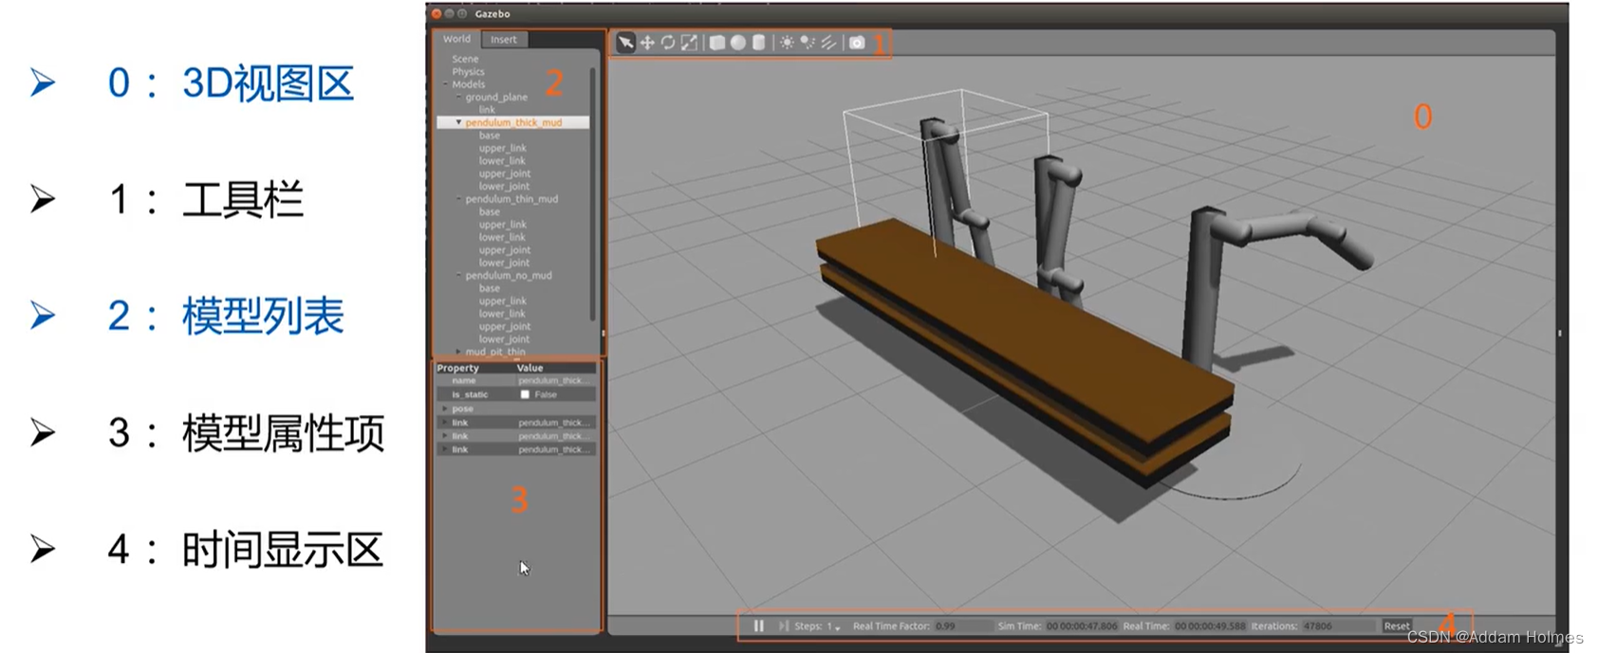The width and height of the screenshot is (1598, 653).
Task: Activate the rotate mode tool
Action: click(668, 43)
